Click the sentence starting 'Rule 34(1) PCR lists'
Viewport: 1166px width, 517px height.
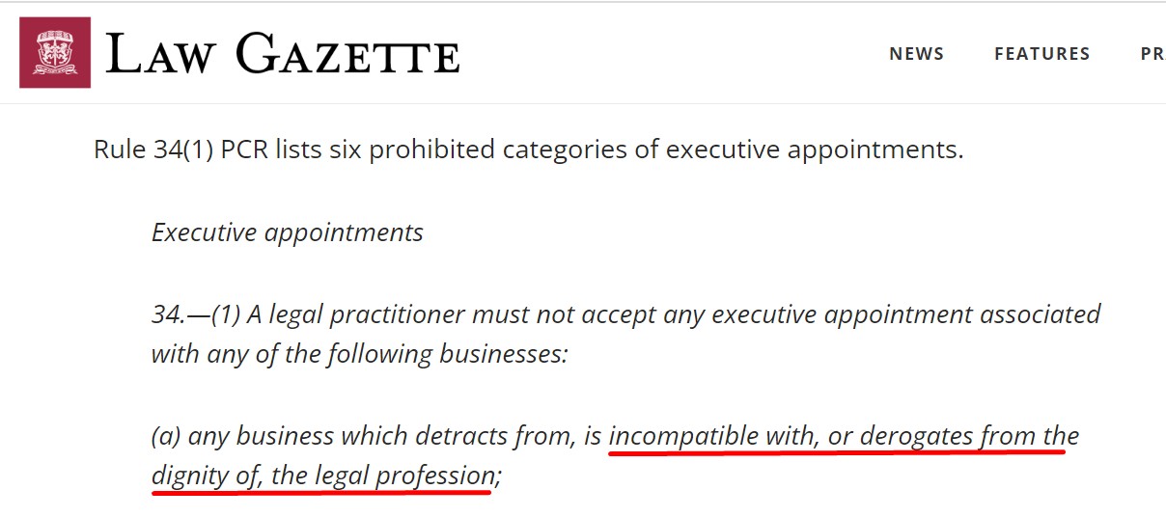click(529, 150)
